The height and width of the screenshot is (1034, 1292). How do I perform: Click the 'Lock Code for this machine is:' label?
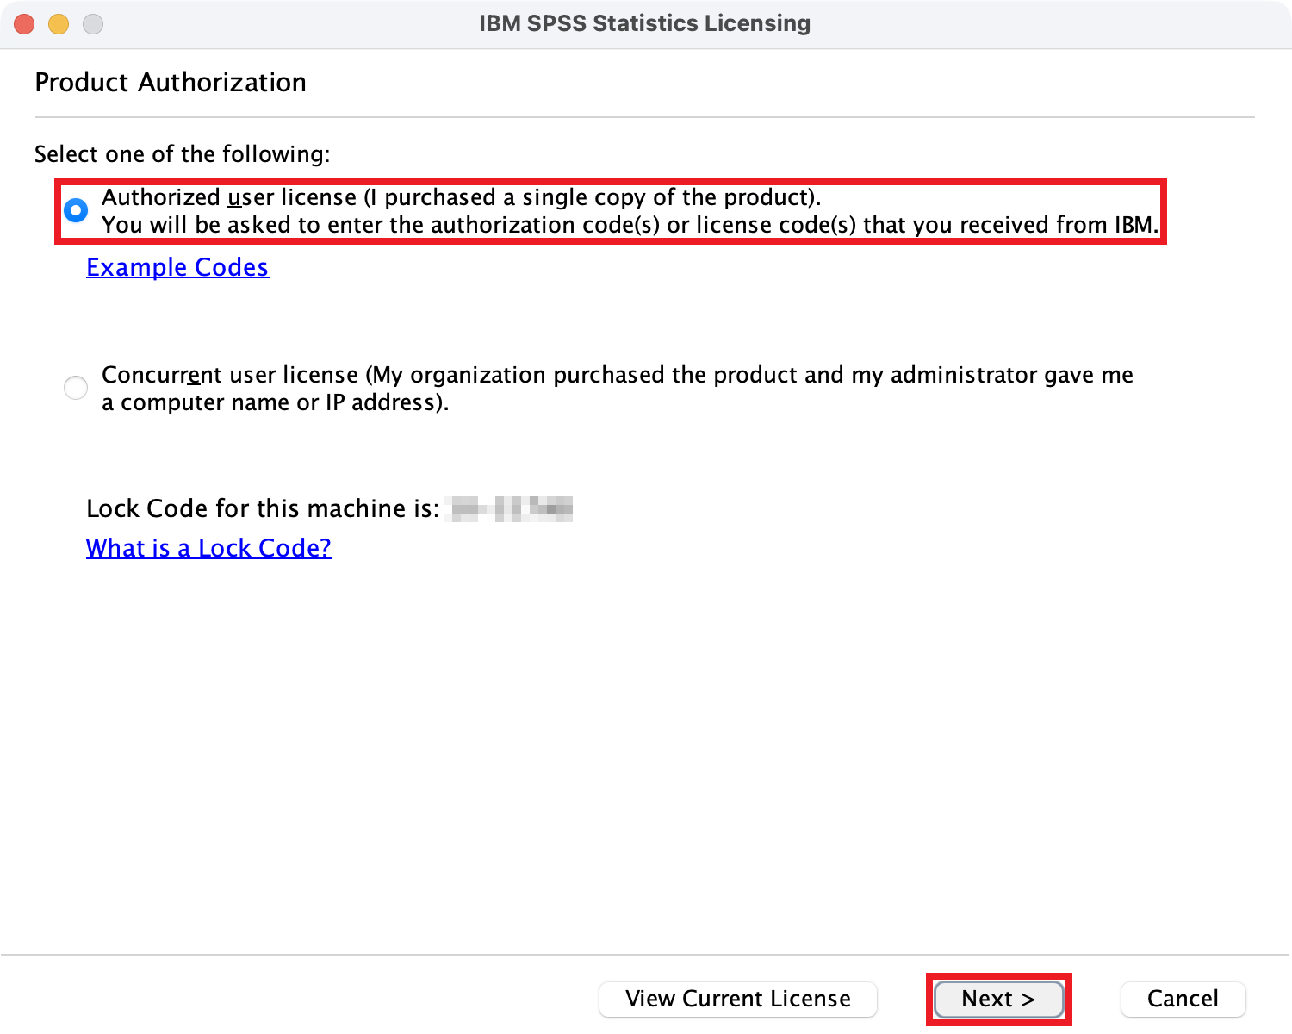pos(263,508)
